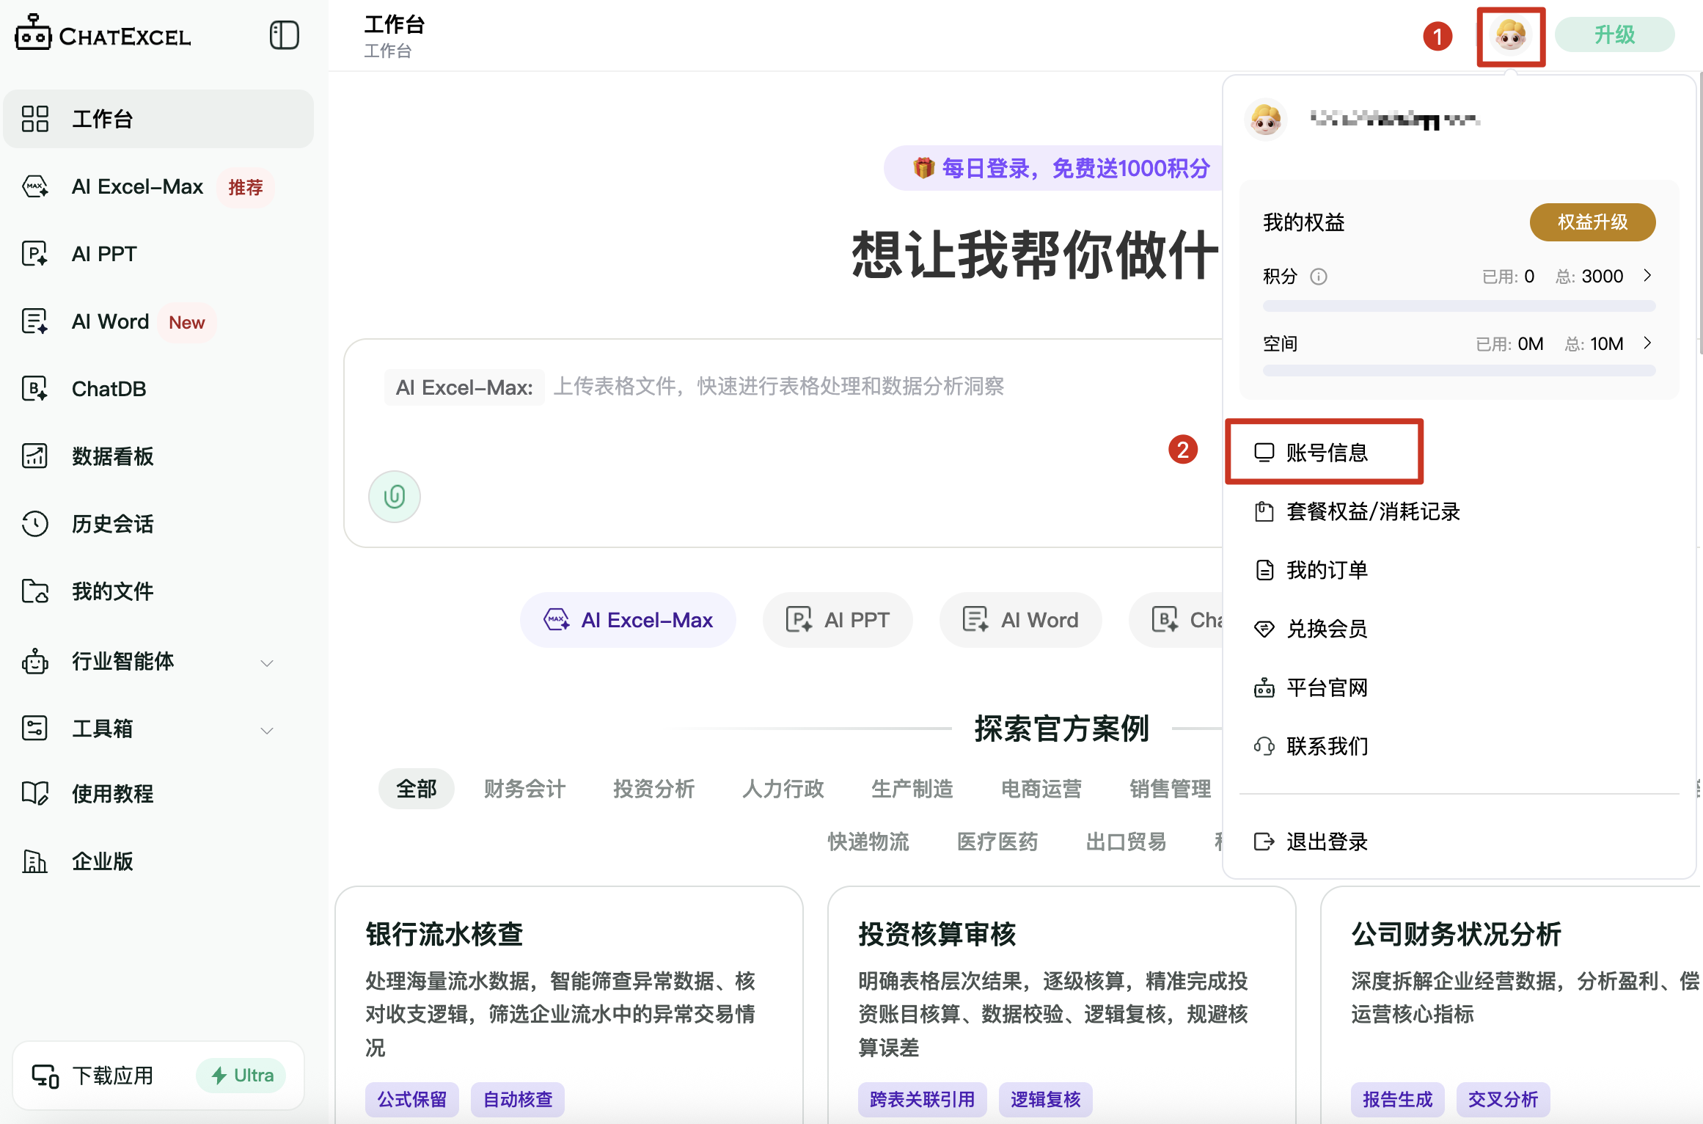Click the 账号信息 card icon
1703x1124 pixels.
pyautogui.click(x=1264, y=453)
